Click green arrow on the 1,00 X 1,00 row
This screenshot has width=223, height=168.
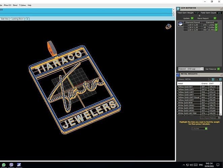tap(216, 25)
